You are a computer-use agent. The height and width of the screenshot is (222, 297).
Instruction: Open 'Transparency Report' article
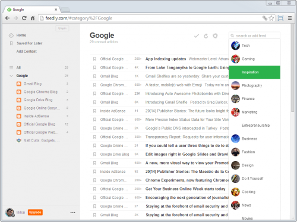[x=187, y=137]
